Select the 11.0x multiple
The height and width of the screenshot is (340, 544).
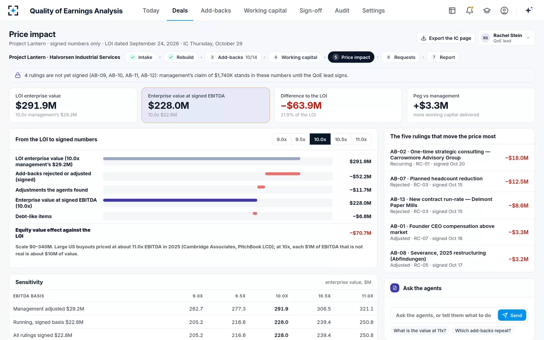coord(361,139)
